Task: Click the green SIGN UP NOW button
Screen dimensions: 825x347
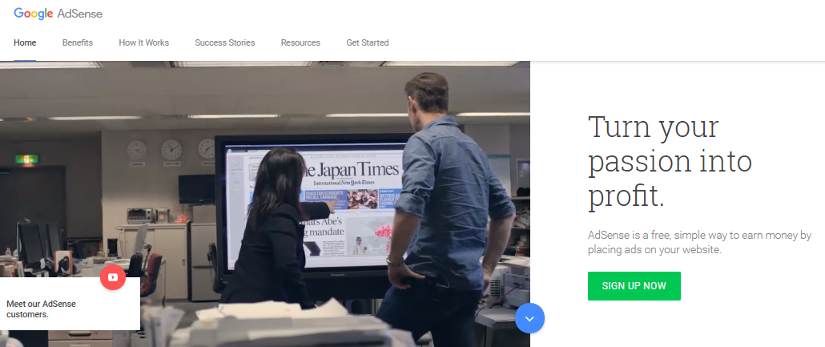Action: point(634,286)
